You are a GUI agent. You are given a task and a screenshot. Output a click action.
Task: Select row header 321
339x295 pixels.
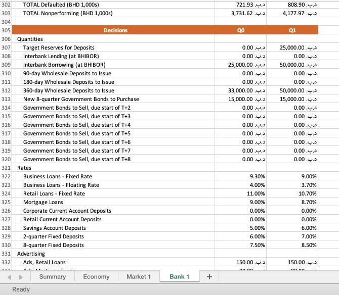coord(6,168)
